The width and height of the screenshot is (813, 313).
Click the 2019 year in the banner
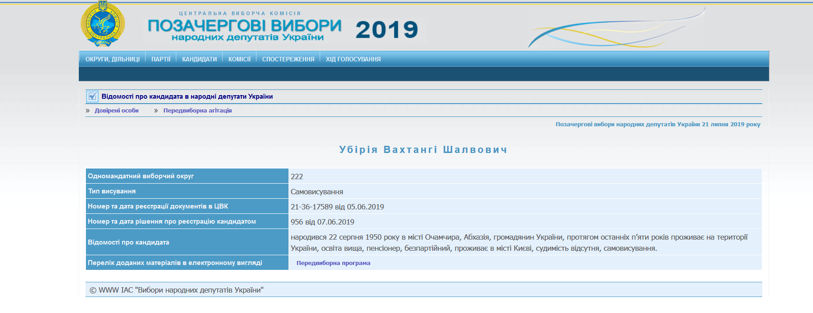click(x=386, y=30)
